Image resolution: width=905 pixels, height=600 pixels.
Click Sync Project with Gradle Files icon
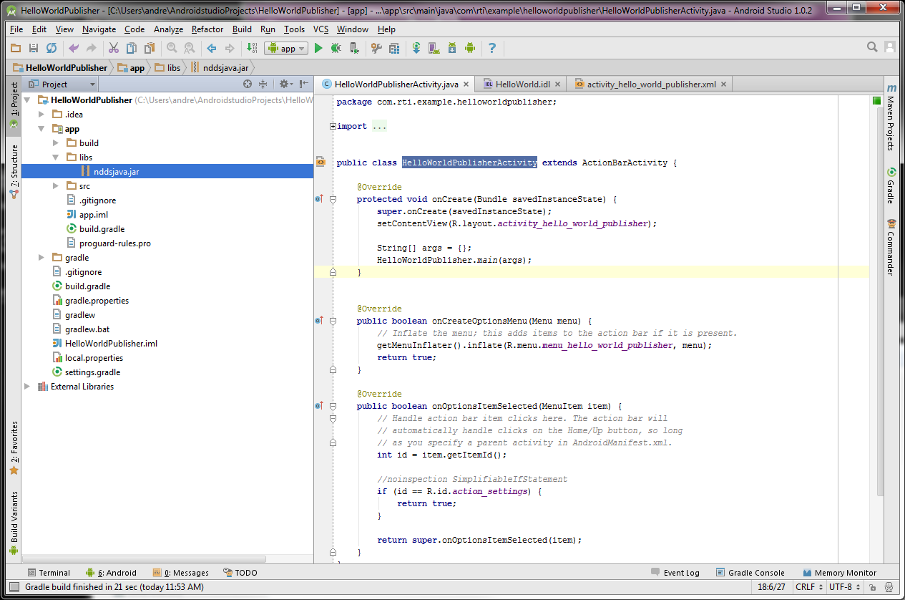(x=416, y=48)
